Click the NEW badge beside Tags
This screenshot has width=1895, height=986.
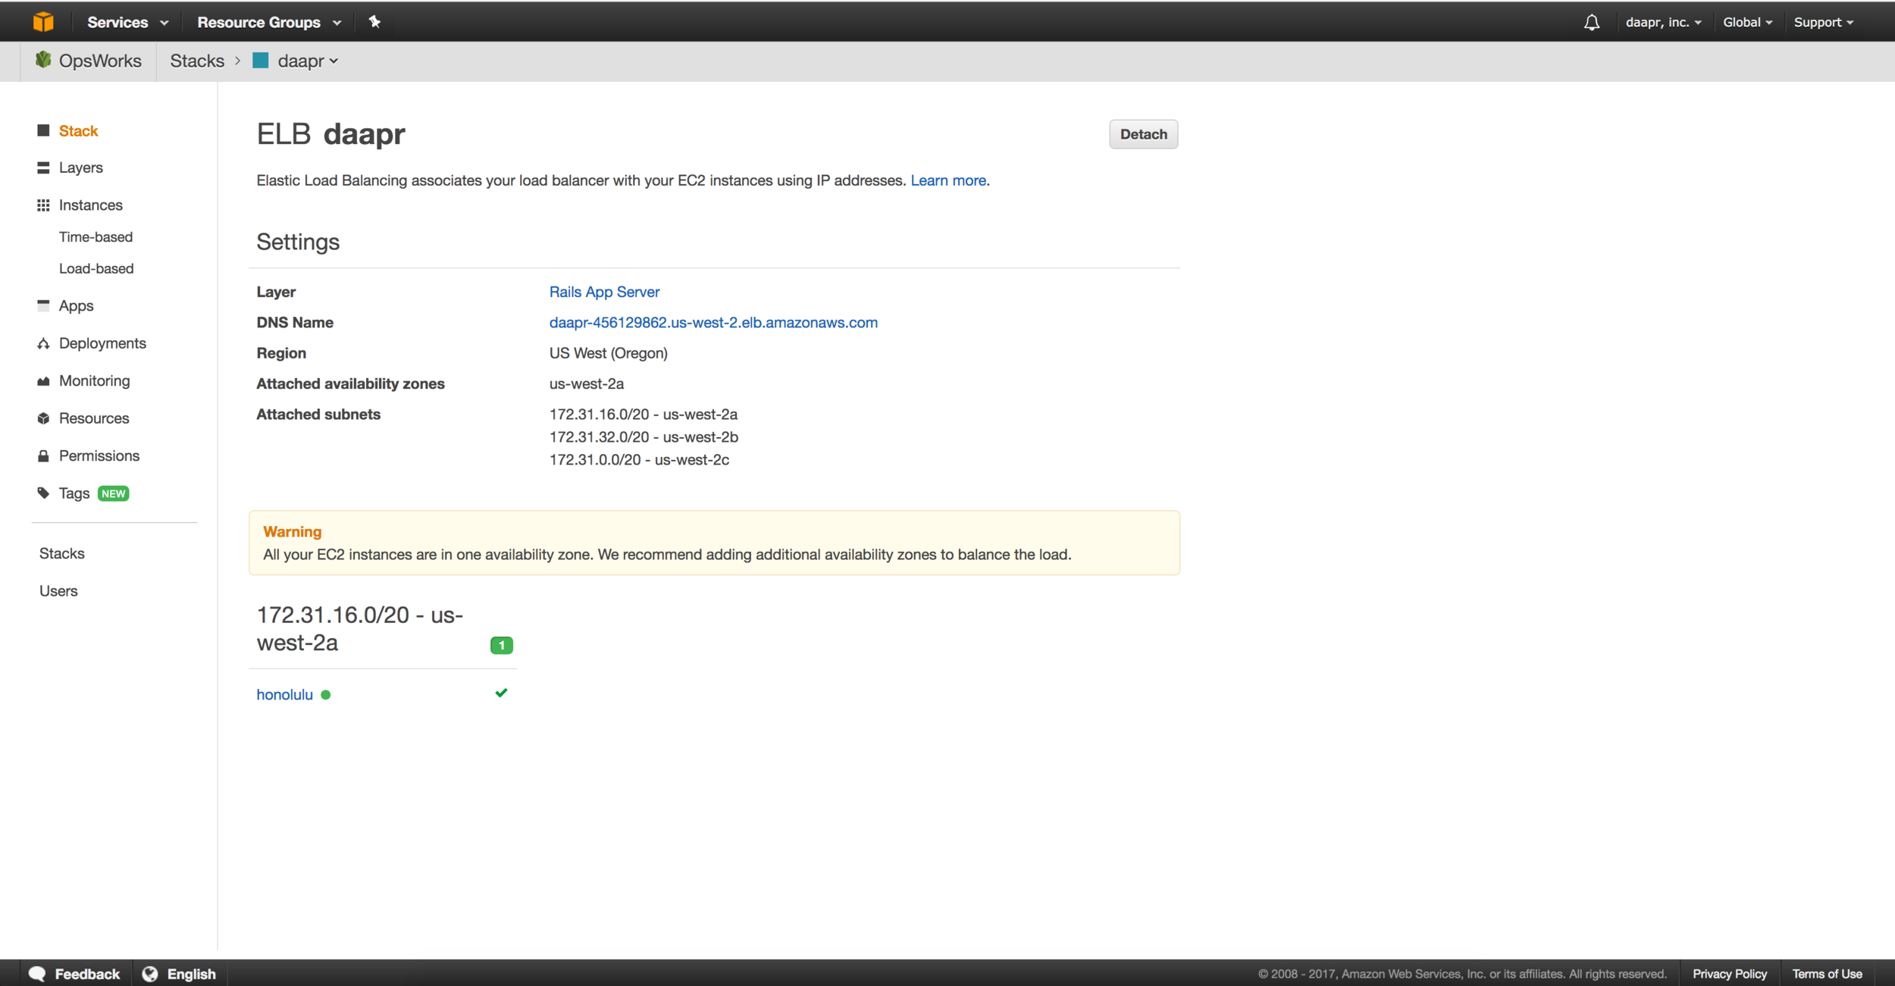click(x=114, y=493)
